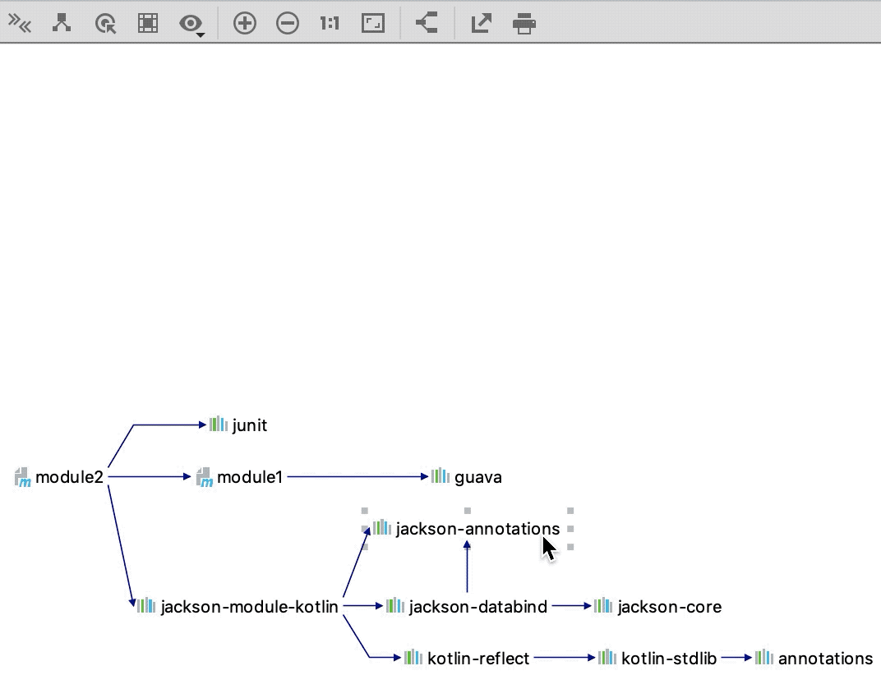Zoom out of the diagram
This screenshot has width=881, height=675.
(288, 23)
